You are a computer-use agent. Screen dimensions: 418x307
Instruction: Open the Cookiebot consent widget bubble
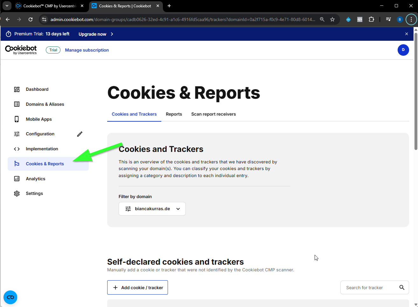(x=10, y=297)
